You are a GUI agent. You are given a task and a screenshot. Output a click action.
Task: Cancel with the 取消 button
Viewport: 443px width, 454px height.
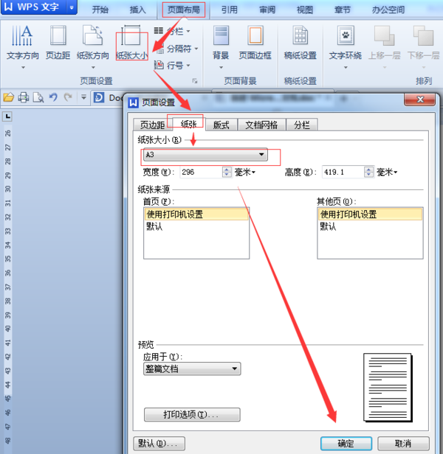(403, 444)
